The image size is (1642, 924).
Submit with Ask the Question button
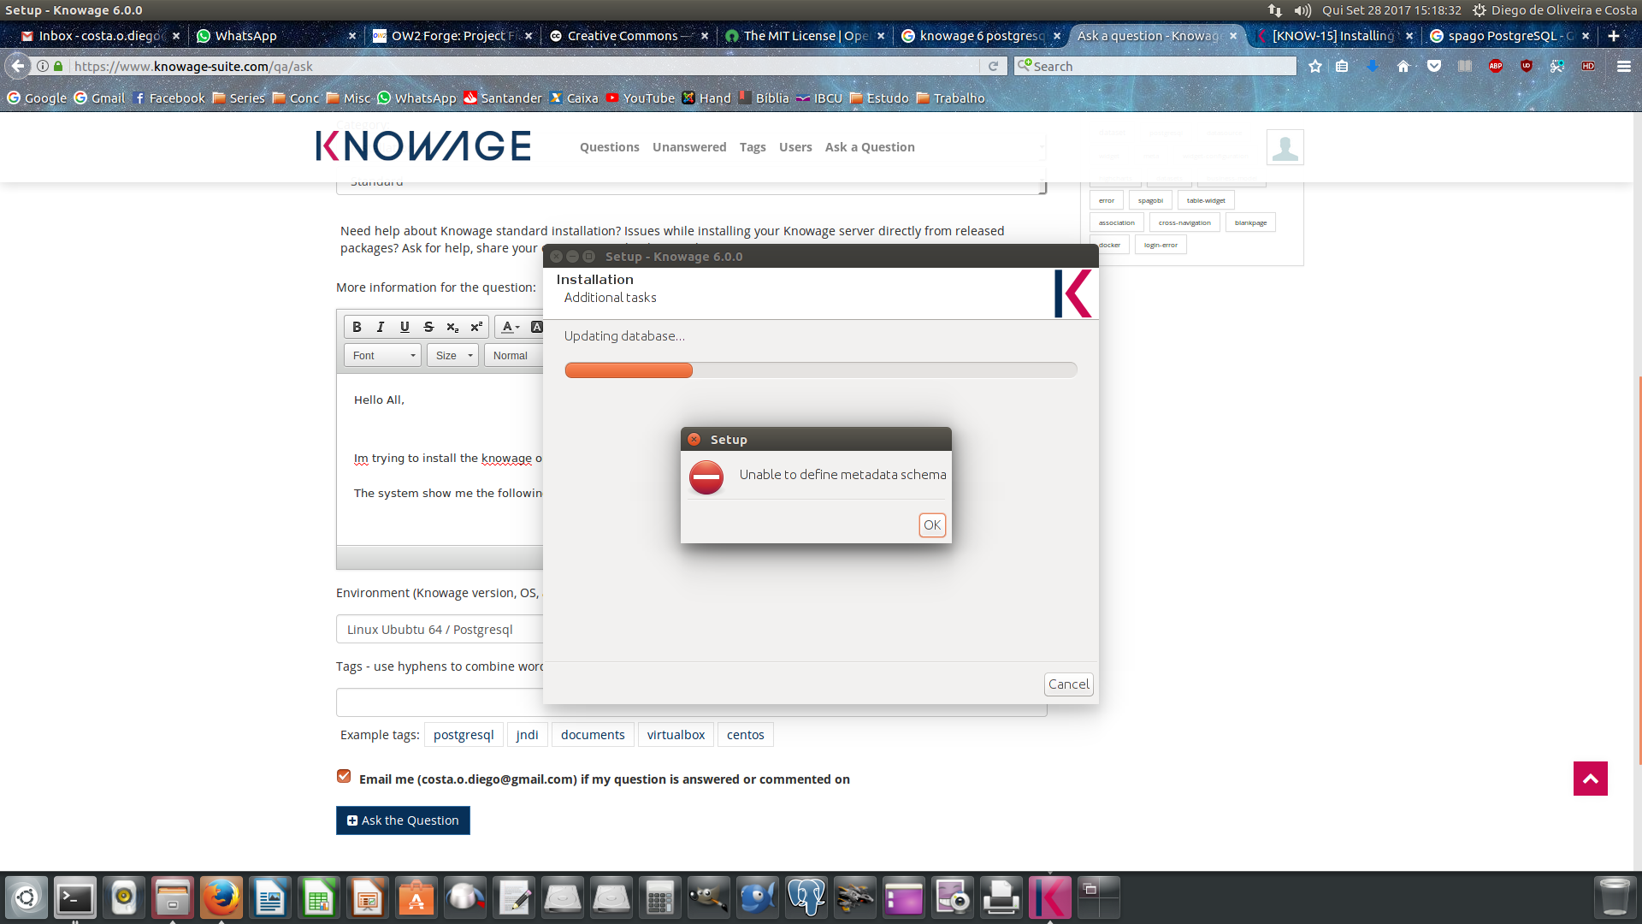(x=403, y=820)
